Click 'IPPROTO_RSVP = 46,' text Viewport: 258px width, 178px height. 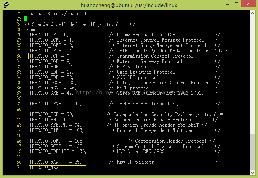52,88
